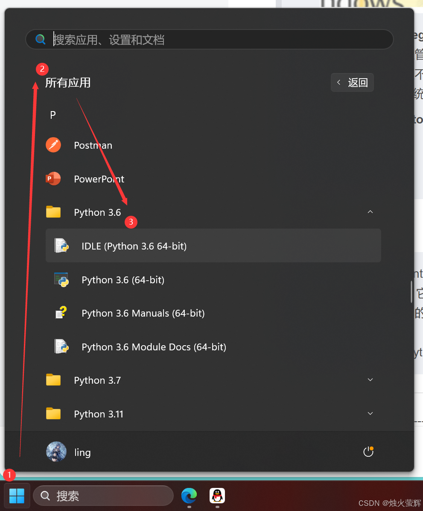Expand the Python 3.7 folder

pos(370,379)
